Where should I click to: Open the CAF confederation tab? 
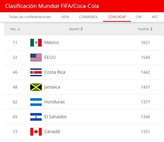pyautogui.click(x=139, y=17)
